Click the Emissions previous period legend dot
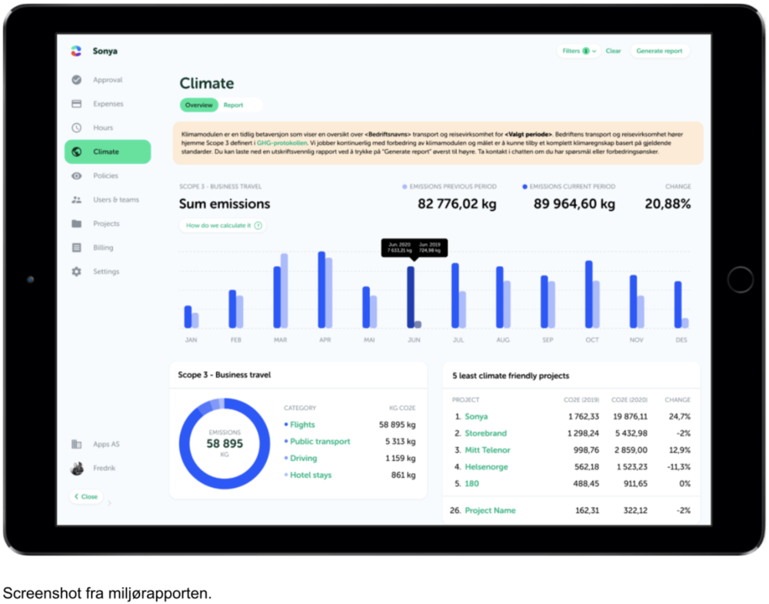 point(404,187)
